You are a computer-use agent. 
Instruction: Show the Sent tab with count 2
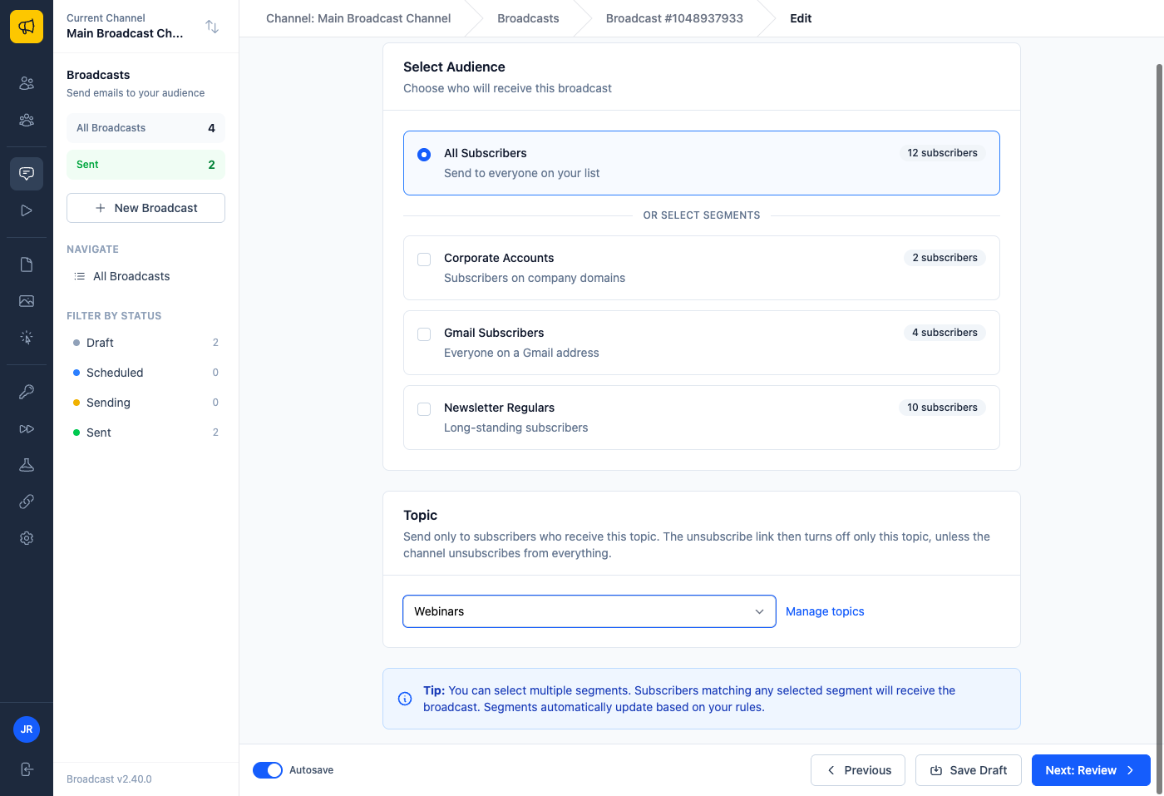tap(145, 165)
